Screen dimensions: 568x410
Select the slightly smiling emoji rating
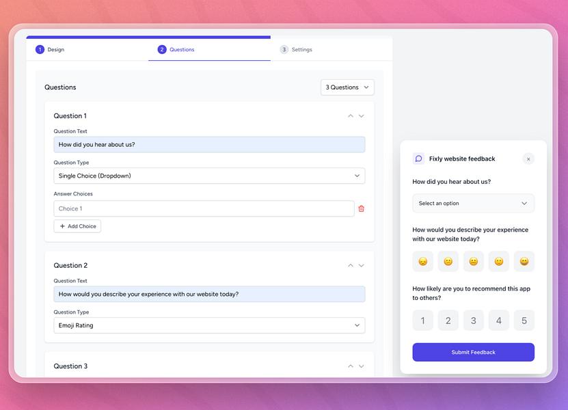pyautogui.click(x=499, y=261)
